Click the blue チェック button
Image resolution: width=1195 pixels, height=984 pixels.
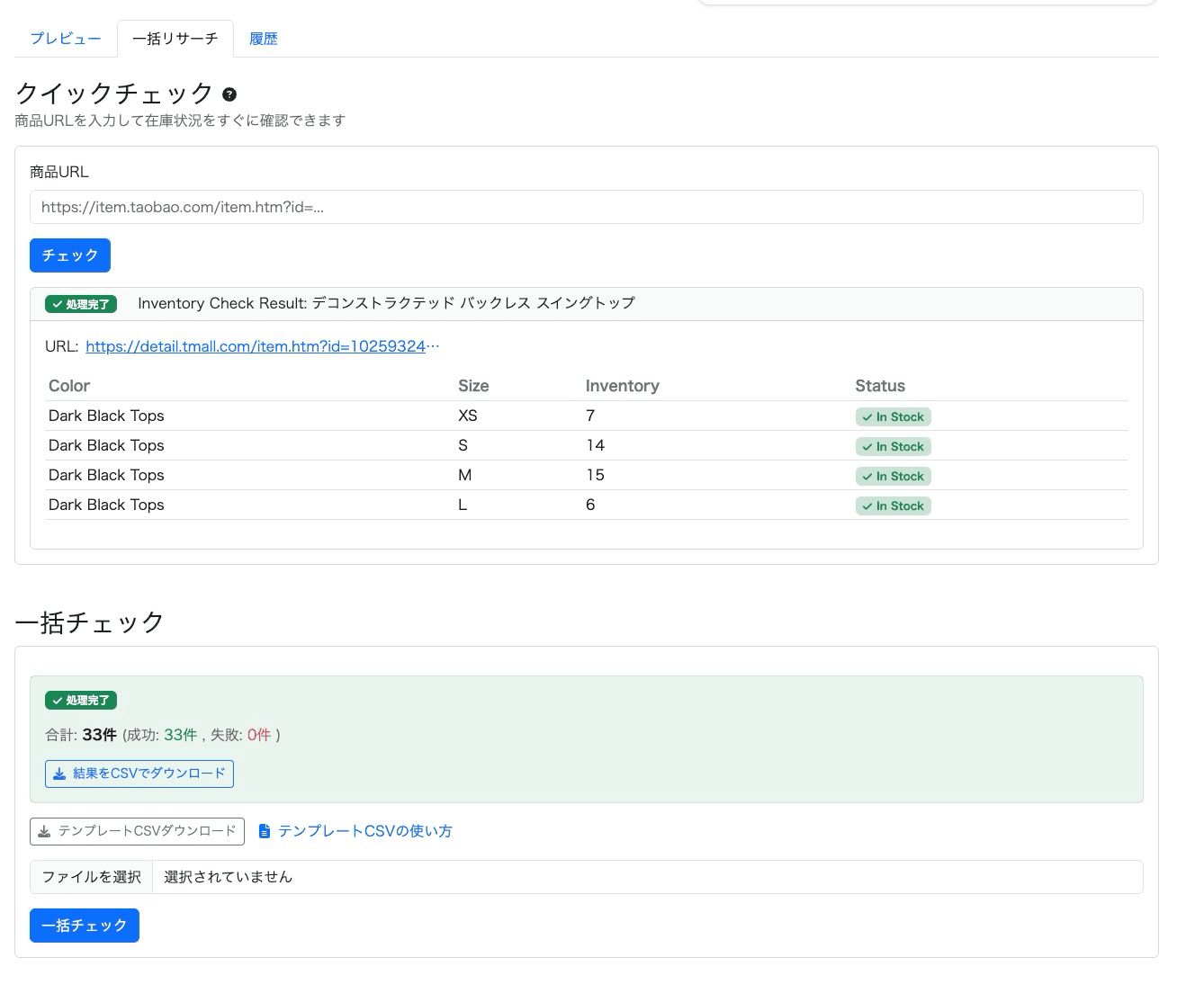click(70, 255)
